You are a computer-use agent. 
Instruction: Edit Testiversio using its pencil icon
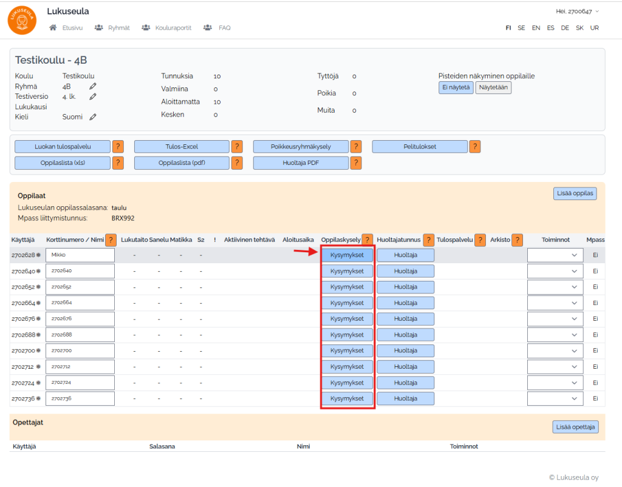tap(93, 96)
